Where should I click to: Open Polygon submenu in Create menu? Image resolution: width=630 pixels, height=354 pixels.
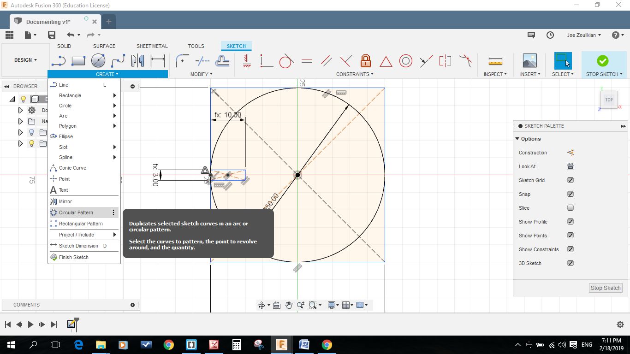coord(83,126)
